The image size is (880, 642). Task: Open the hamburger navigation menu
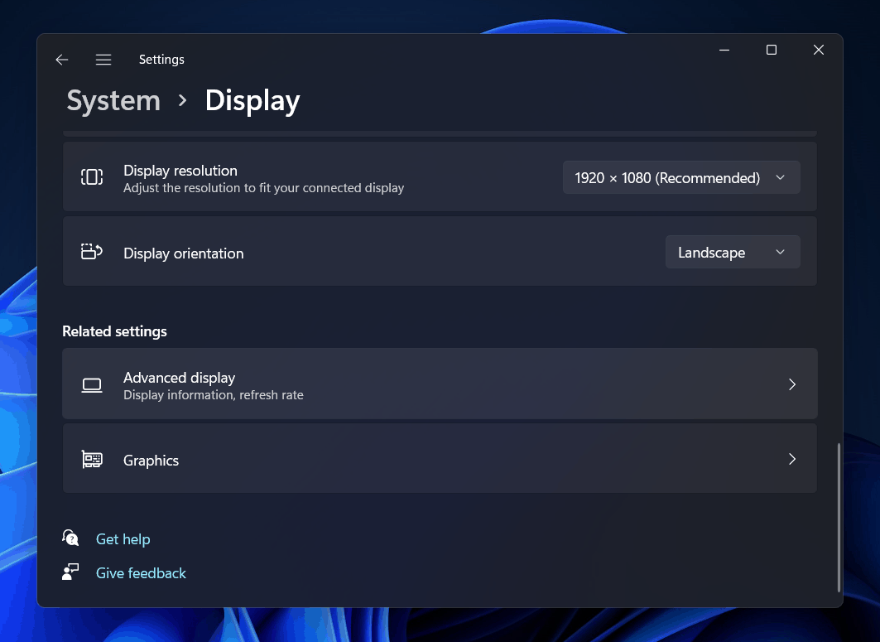[103, 60]
